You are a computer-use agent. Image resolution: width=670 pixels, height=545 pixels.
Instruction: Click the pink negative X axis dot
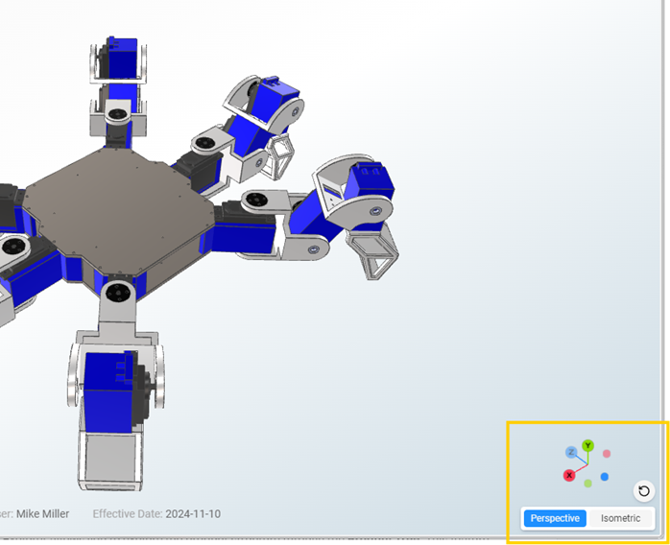coord(607,454)
